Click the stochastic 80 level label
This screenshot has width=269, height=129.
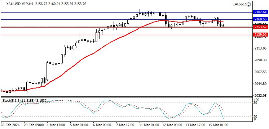pos(256,102)
